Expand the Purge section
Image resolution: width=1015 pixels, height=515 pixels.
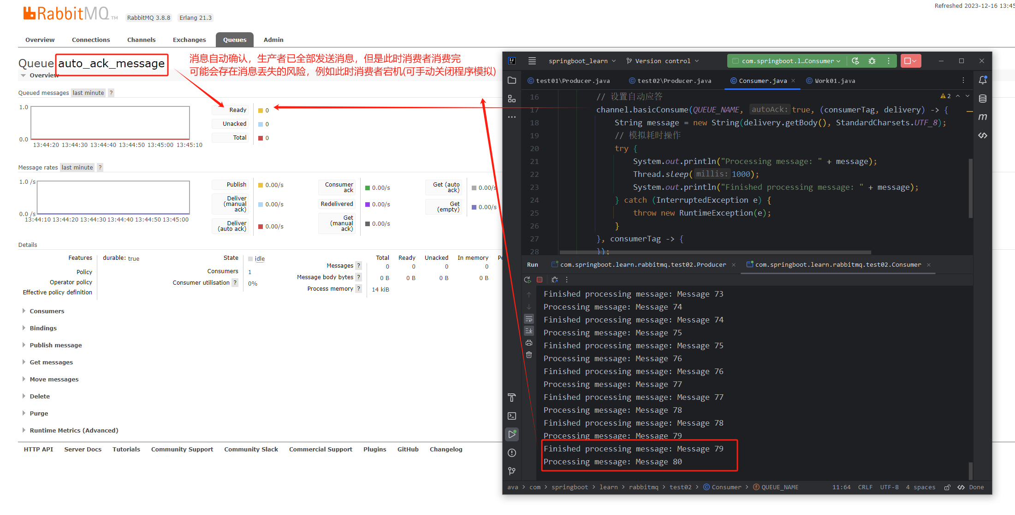tap(39, 413)
